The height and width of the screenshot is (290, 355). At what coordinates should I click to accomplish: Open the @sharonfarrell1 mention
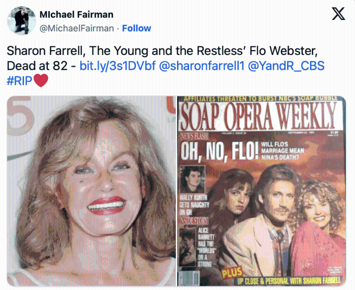tap(202, 66)
